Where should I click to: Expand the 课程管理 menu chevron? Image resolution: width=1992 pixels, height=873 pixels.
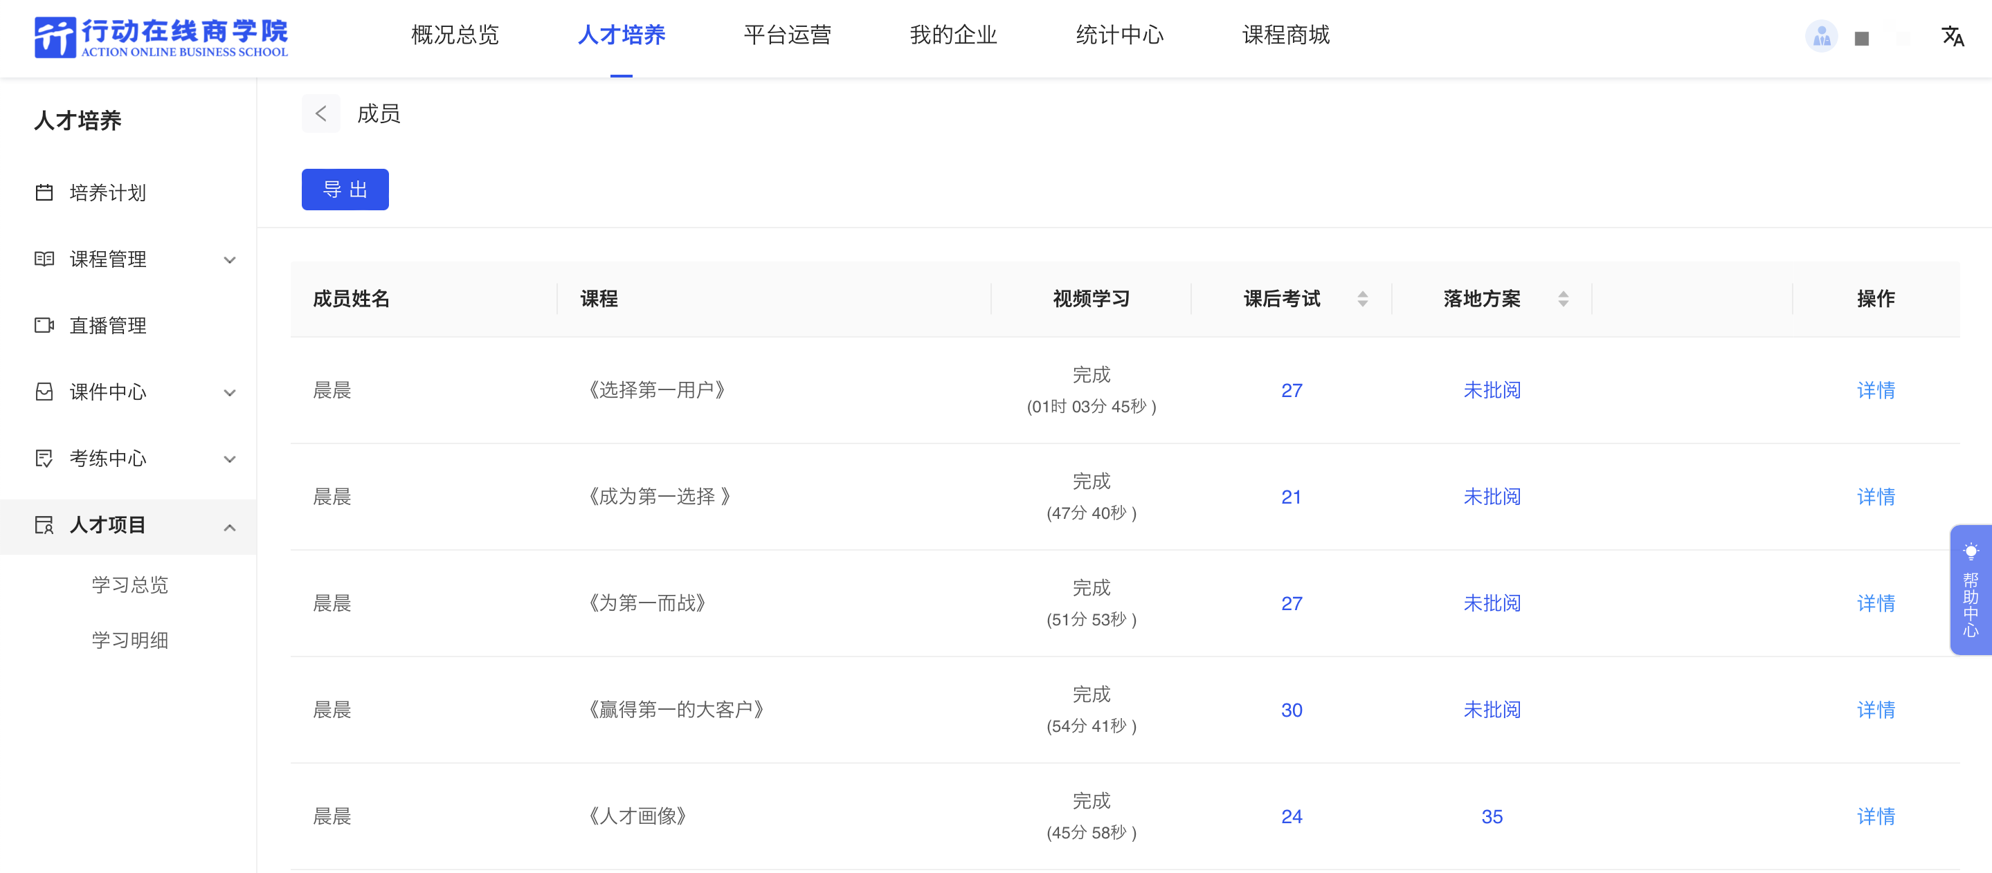(230, 259)
